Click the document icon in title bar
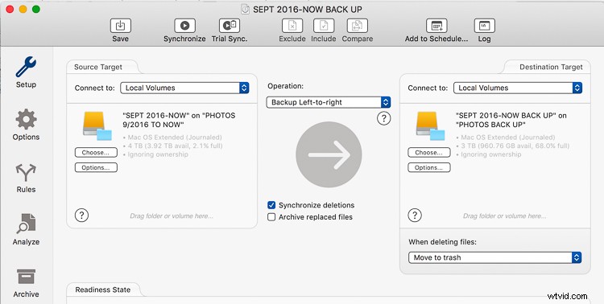 (245, 9)
